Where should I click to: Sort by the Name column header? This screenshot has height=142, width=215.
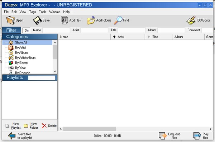85,37
